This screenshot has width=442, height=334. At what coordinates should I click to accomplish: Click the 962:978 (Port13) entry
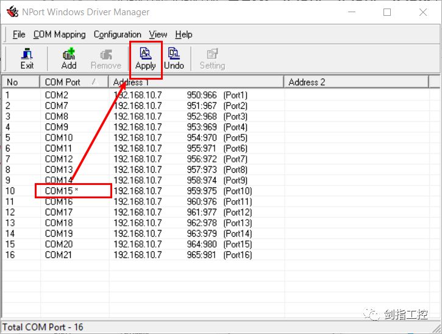click(219, 223)
